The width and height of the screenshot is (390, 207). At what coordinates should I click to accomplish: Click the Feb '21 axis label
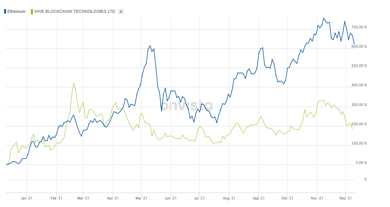[x=56, y=198]
